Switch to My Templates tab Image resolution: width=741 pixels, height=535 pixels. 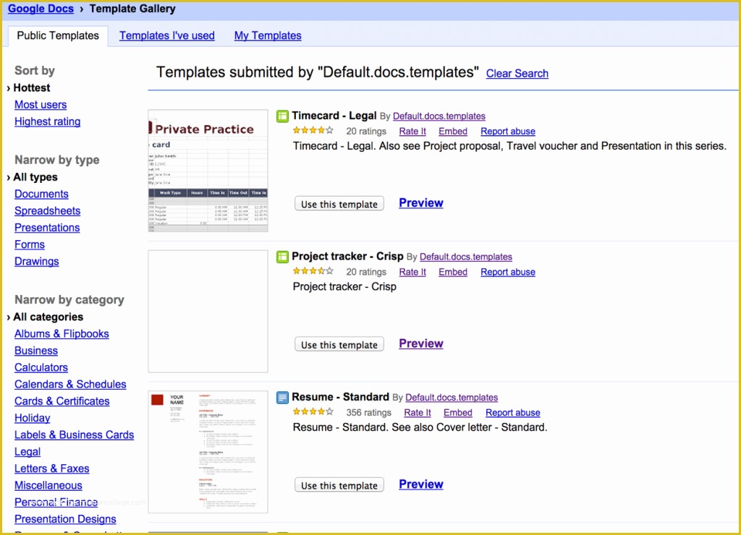pos(268,35)
